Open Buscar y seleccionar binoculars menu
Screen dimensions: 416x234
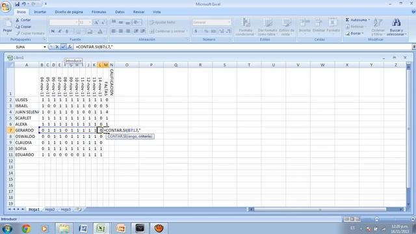tap(396, 27)
